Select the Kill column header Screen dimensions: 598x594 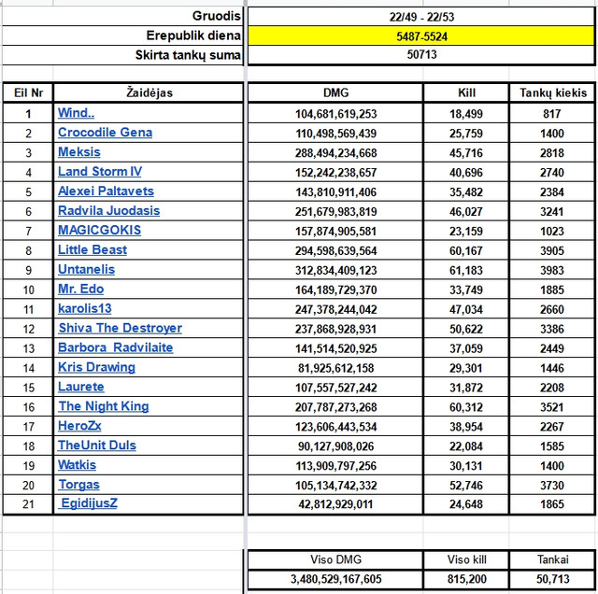(x=466, y=92)
